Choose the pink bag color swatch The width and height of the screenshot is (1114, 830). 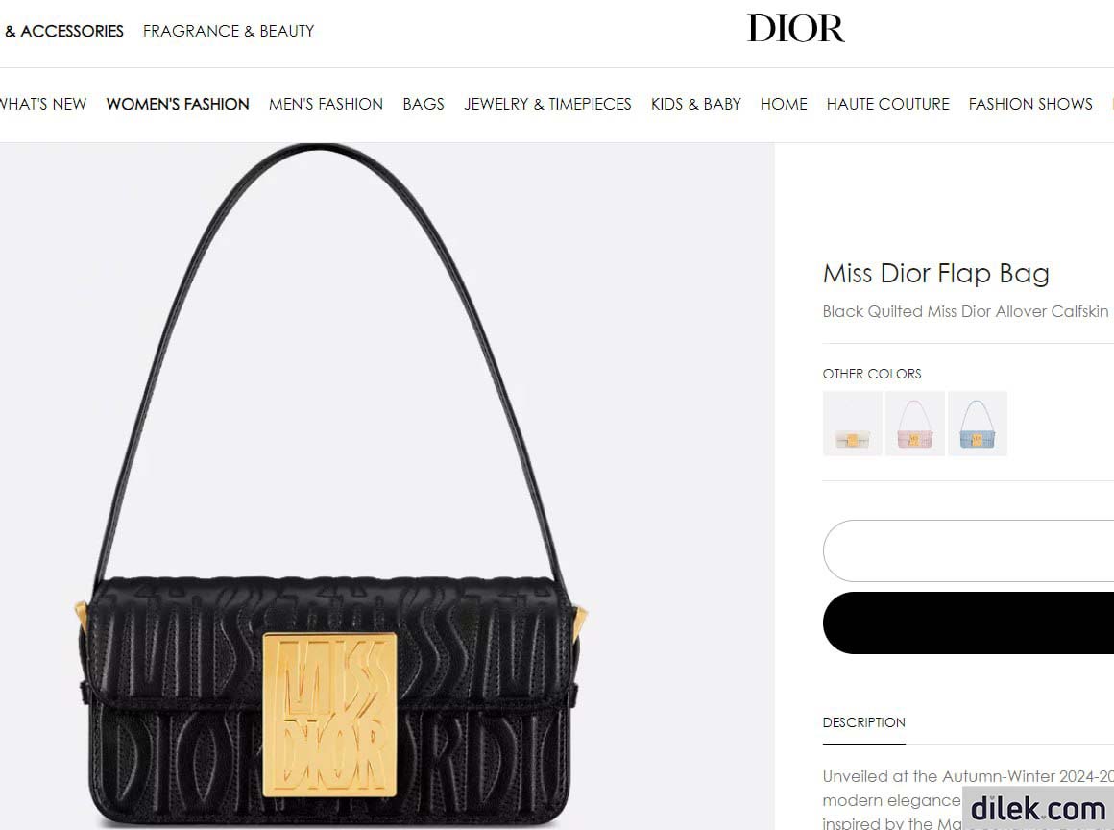click(915, 424)
